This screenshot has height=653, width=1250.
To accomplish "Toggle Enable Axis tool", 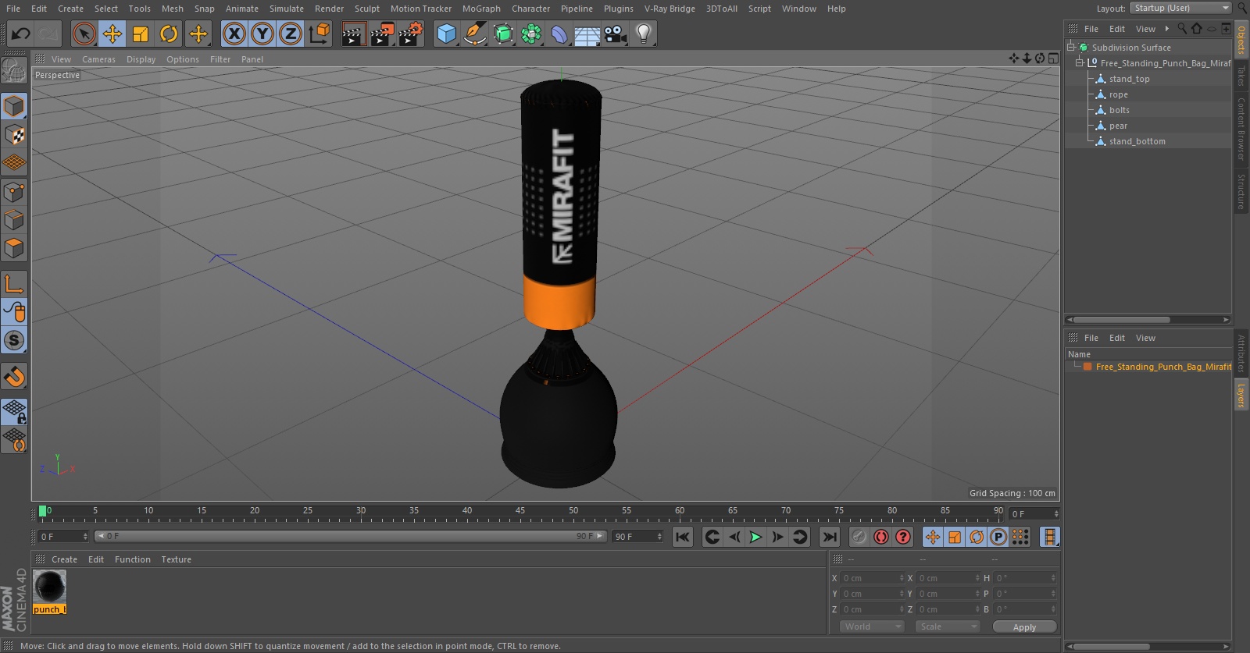I will [14, 283].
